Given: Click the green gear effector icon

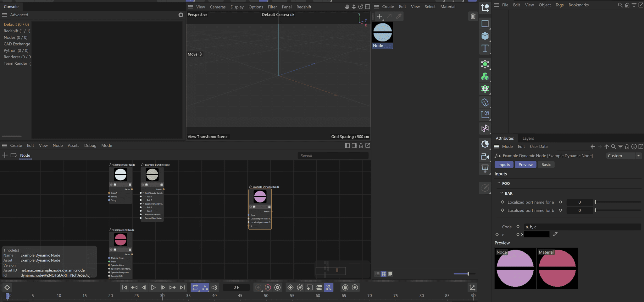Looking at the screenshot, I should tap(485, 89).
